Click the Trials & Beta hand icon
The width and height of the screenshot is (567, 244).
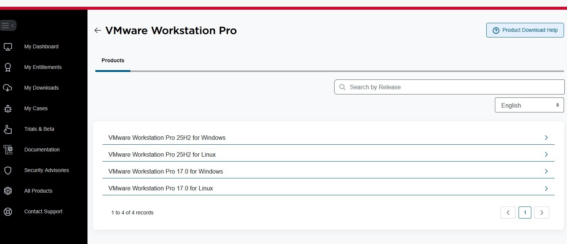pos(8,129)
